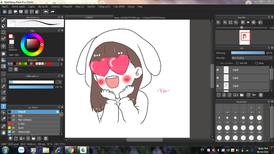Open the Pha trộn blend mode dropdown
Image resolution: width=274 pixels, height=154 pixels.
click(x=252, y=58)
